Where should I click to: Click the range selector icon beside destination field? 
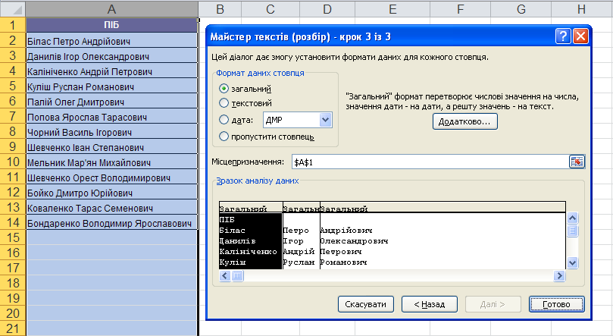[577, 162]
